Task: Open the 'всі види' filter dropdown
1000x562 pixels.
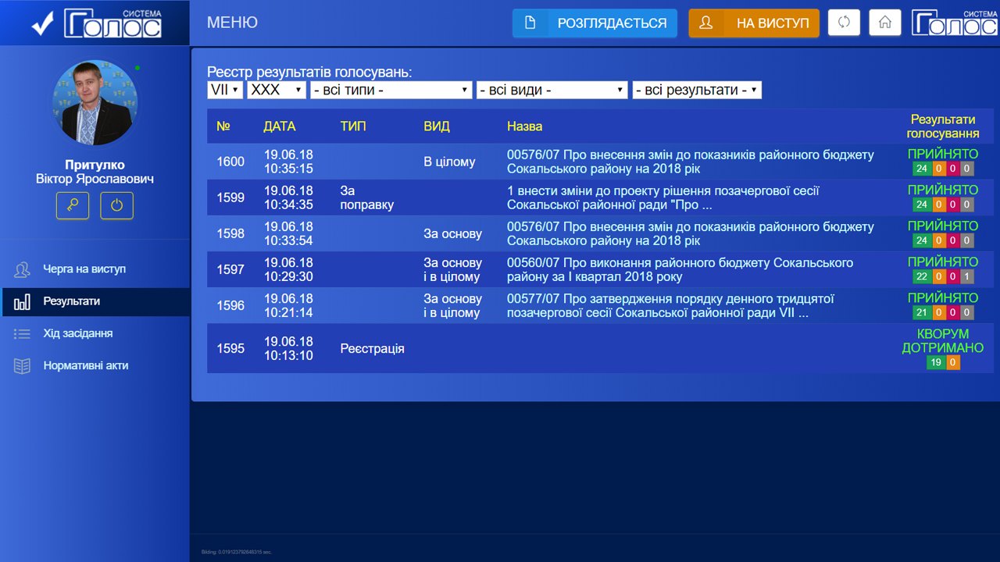Action: [x=552, y=90]
